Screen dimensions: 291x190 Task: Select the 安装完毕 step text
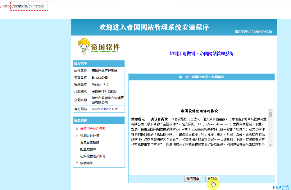(87, 163)
